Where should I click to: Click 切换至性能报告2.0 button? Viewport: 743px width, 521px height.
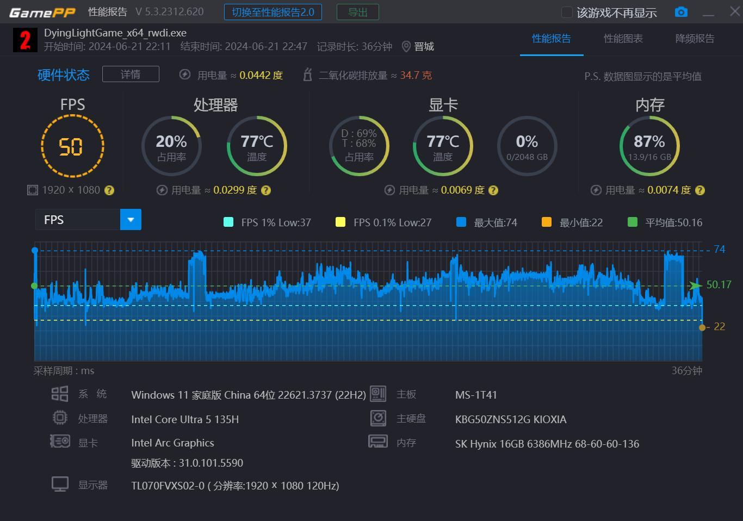click(x=273, y=12)
